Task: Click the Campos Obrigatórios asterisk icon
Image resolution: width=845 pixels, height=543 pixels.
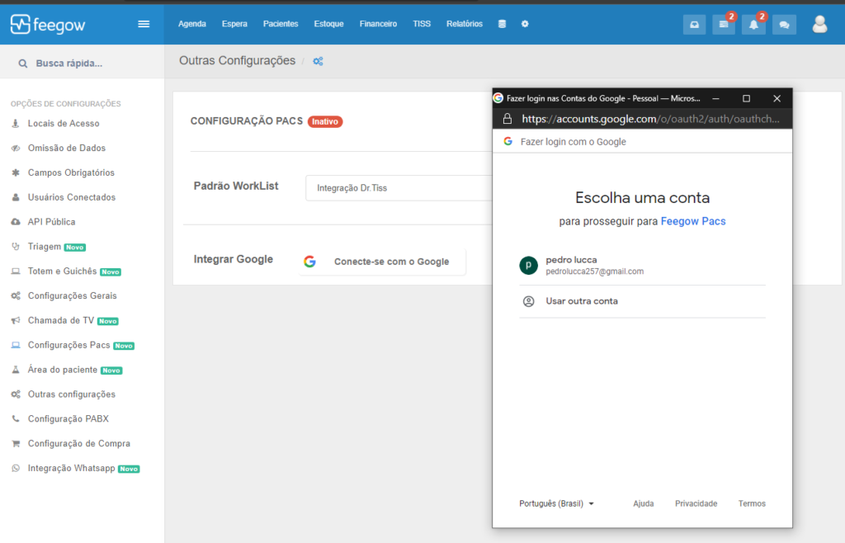Action: pyautogui.click(x=16, y=173)
